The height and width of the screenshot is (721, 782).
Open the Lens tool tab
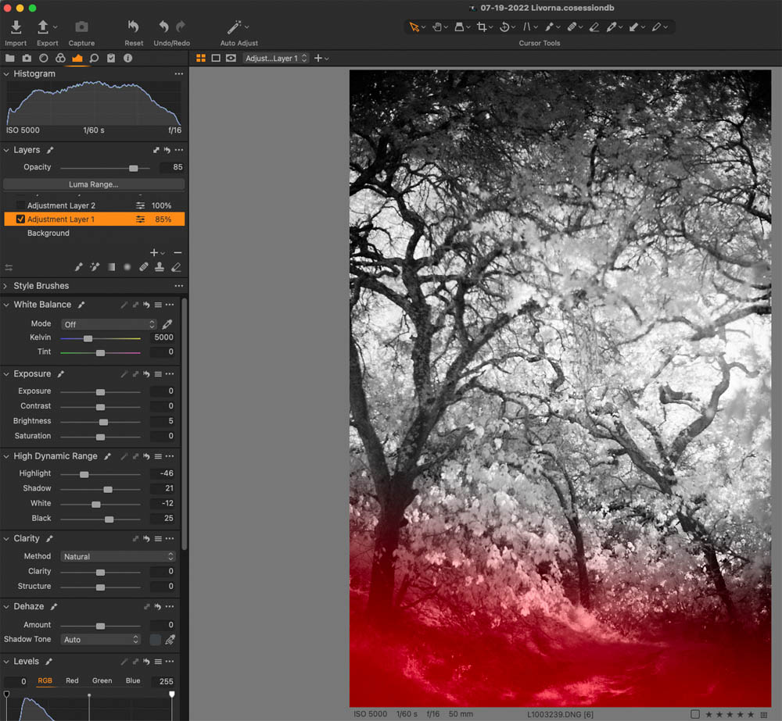coord(44,59)
